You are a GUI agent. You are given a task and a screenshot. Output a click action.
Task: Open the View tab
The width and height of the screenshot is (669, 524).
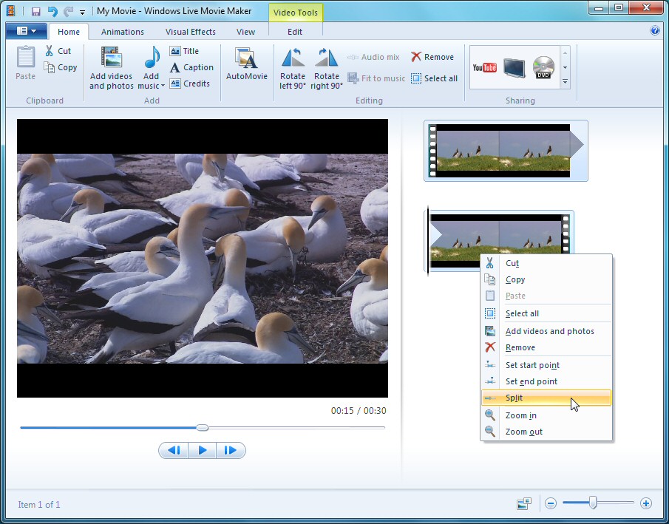245,32
